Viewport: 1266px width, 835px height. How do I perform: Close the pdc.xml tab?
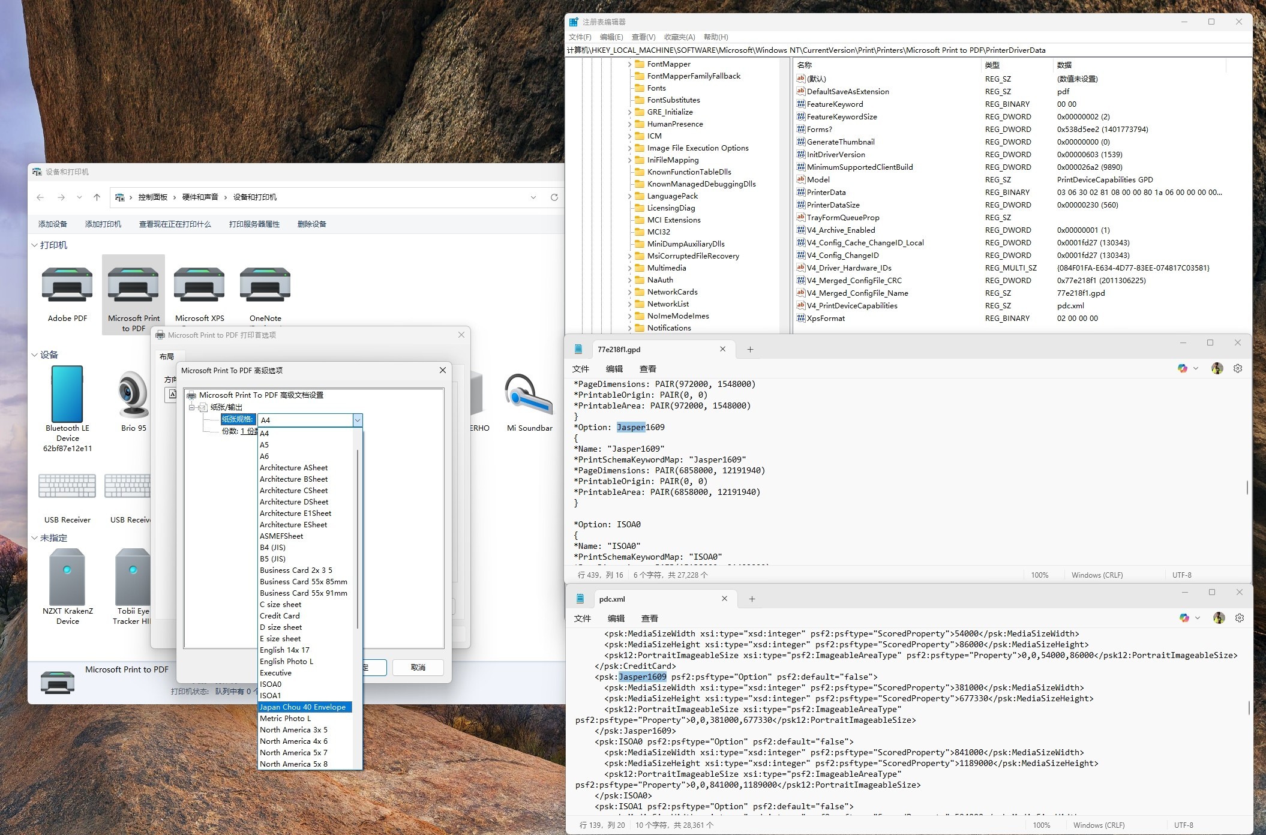point(724,598)
